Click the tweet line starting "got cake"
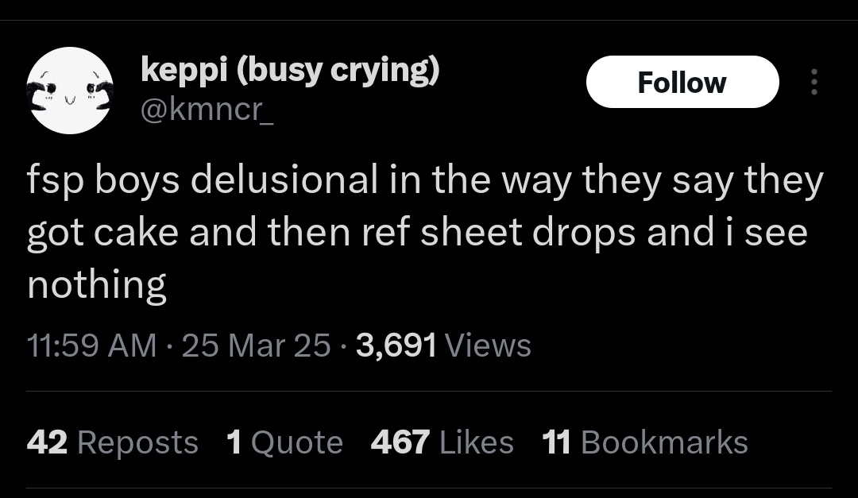Viewport: 858px width, 498px height. tap(416, 233)
